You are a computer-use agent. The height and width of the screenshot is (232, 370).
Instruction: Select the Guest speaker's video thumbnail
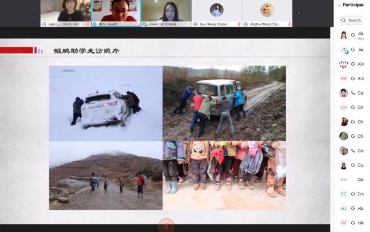(116, 13)
